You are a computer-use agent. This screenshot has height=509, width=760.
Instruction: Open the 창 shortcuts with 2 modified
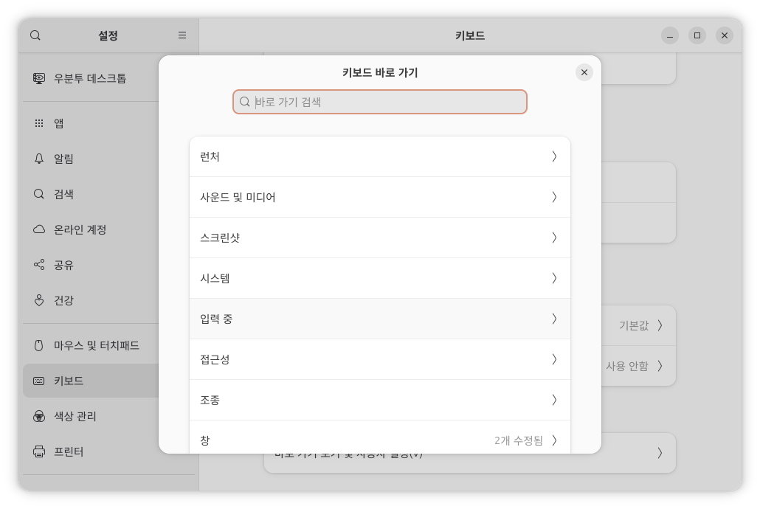(x=379, y=440)
